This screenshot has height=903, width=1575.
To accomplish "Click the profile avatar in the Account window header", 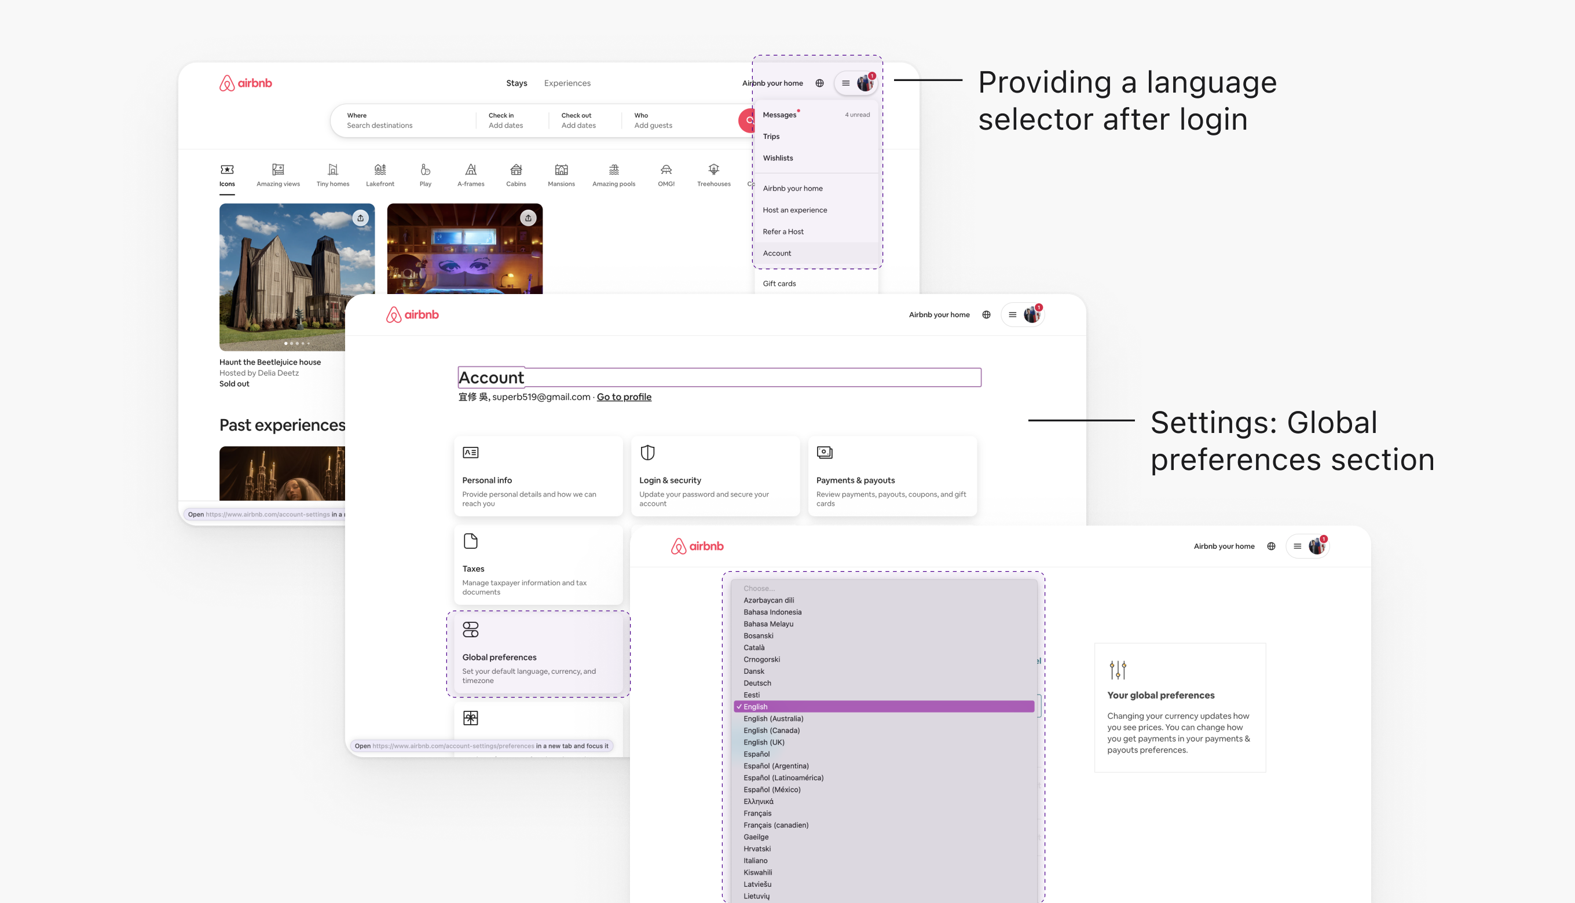I will tap(1032, 315).
